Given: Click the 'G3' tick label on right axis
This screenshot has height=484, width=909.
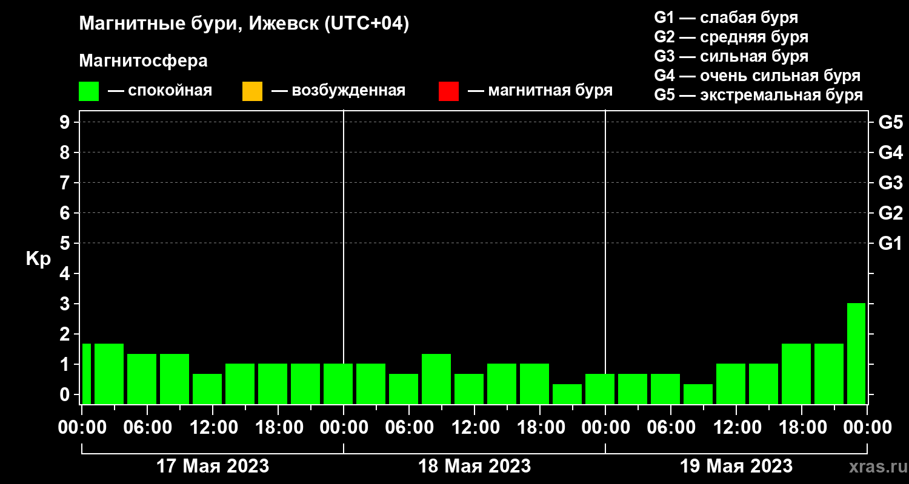Looking at the screenshot, I should click(890, 183).
